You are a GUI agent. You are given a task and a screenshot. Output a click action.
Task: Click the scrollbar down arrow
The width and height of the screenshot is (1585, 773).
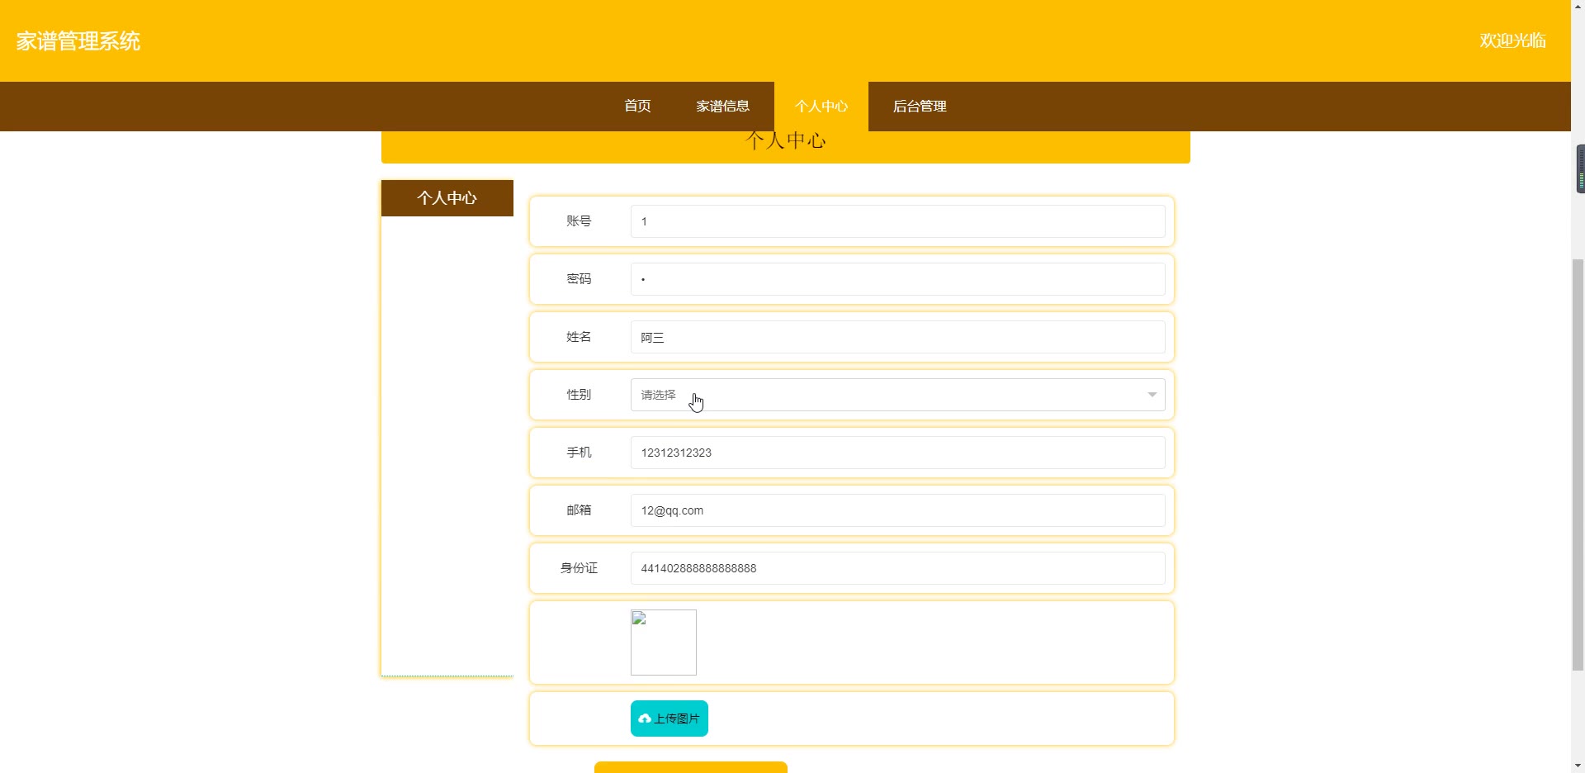(x=1578, y=766)
